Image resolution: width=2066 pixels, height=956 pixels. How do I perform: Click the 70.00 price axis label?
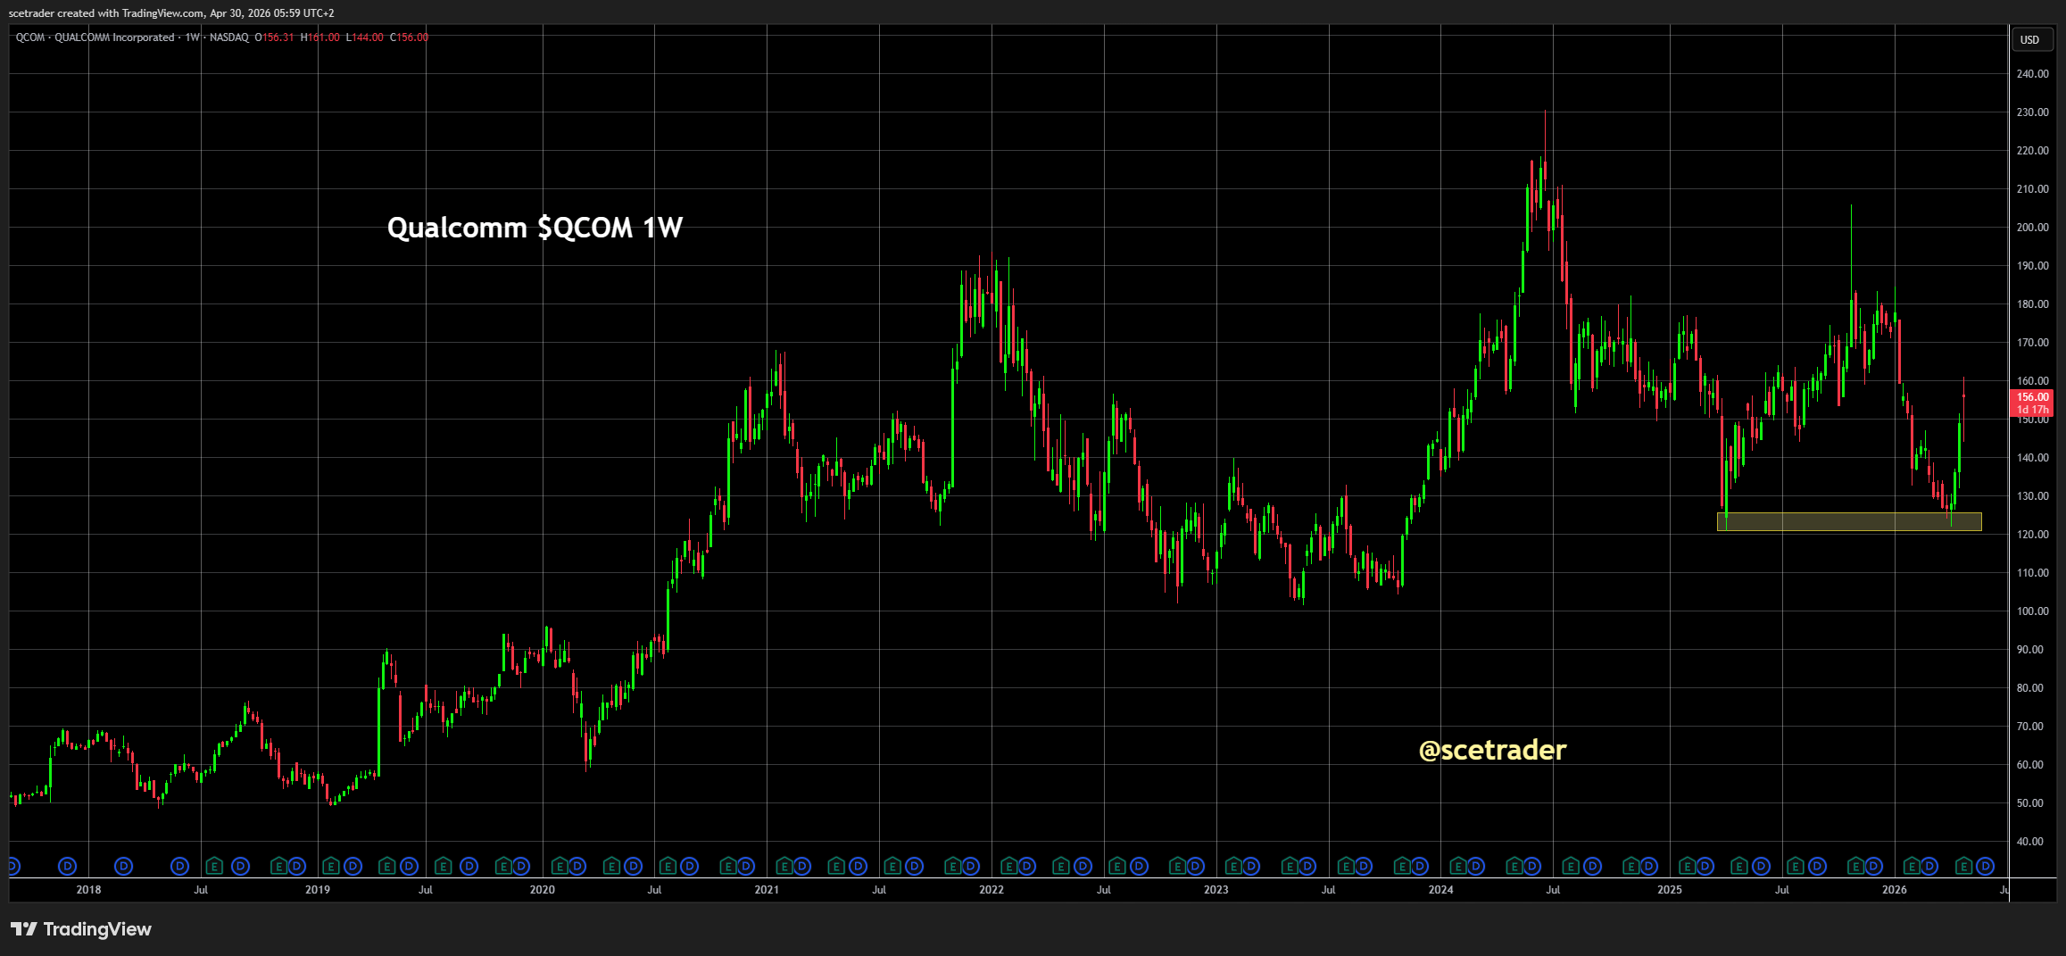tap(2030, 727)
